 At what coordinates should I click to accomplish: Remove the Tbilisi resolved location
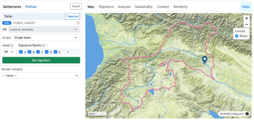[78, 23]
